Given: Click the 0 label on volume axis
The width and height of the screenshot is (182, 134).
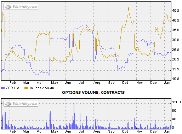Looking at the screenshot, I should click(173, 128).
